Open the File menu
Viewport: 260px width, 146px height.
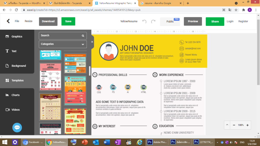(x=17, y=21)
